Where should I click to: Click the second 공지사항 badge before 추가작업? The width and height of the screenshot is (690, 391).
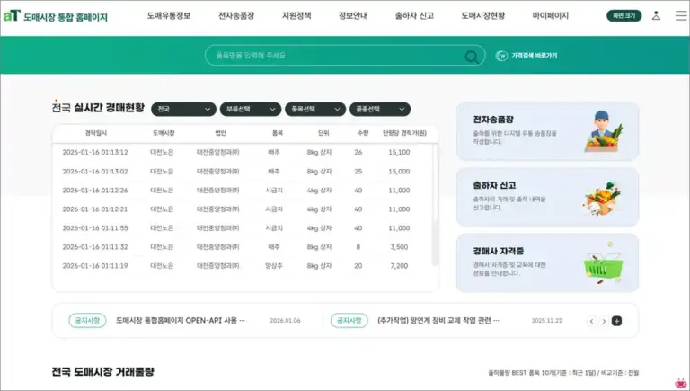tap(349, 321)
